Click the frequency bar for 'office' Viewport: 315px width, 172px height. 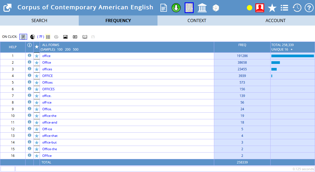click(292, 56)
